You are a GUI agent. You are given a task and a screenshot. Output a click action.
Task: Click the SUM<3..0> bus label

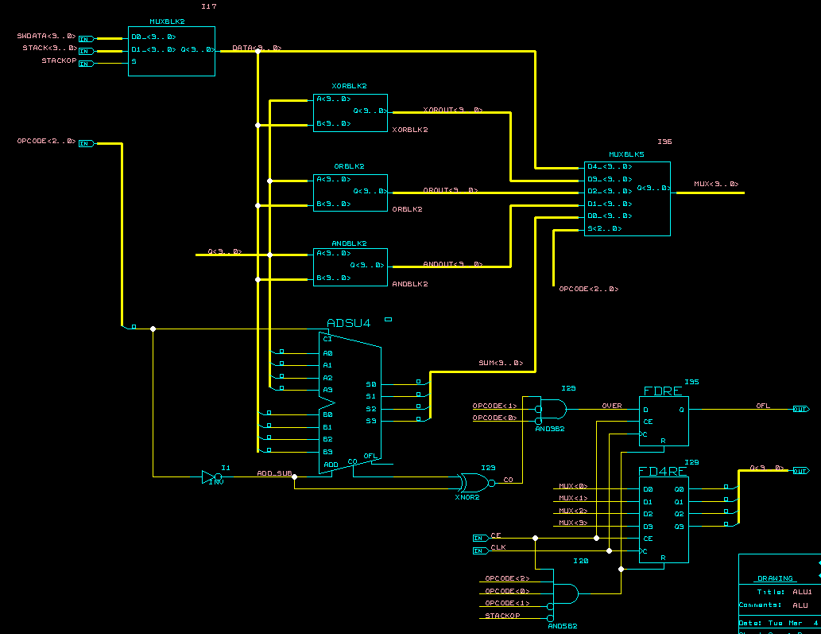(501, 363)
